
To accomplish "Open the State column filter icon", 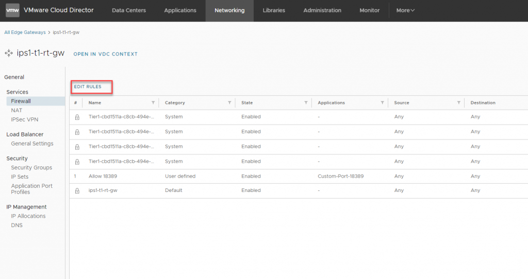I will point(306,103).
